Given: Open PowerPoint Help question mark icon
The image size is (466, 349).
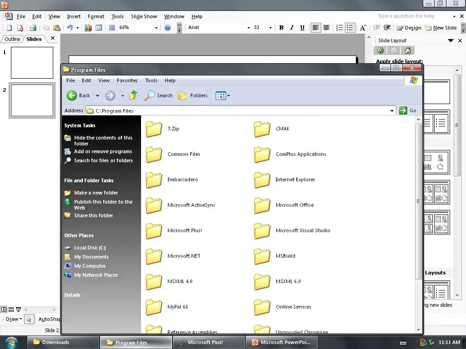Looking at the screenshot, I should pos(167,28).
